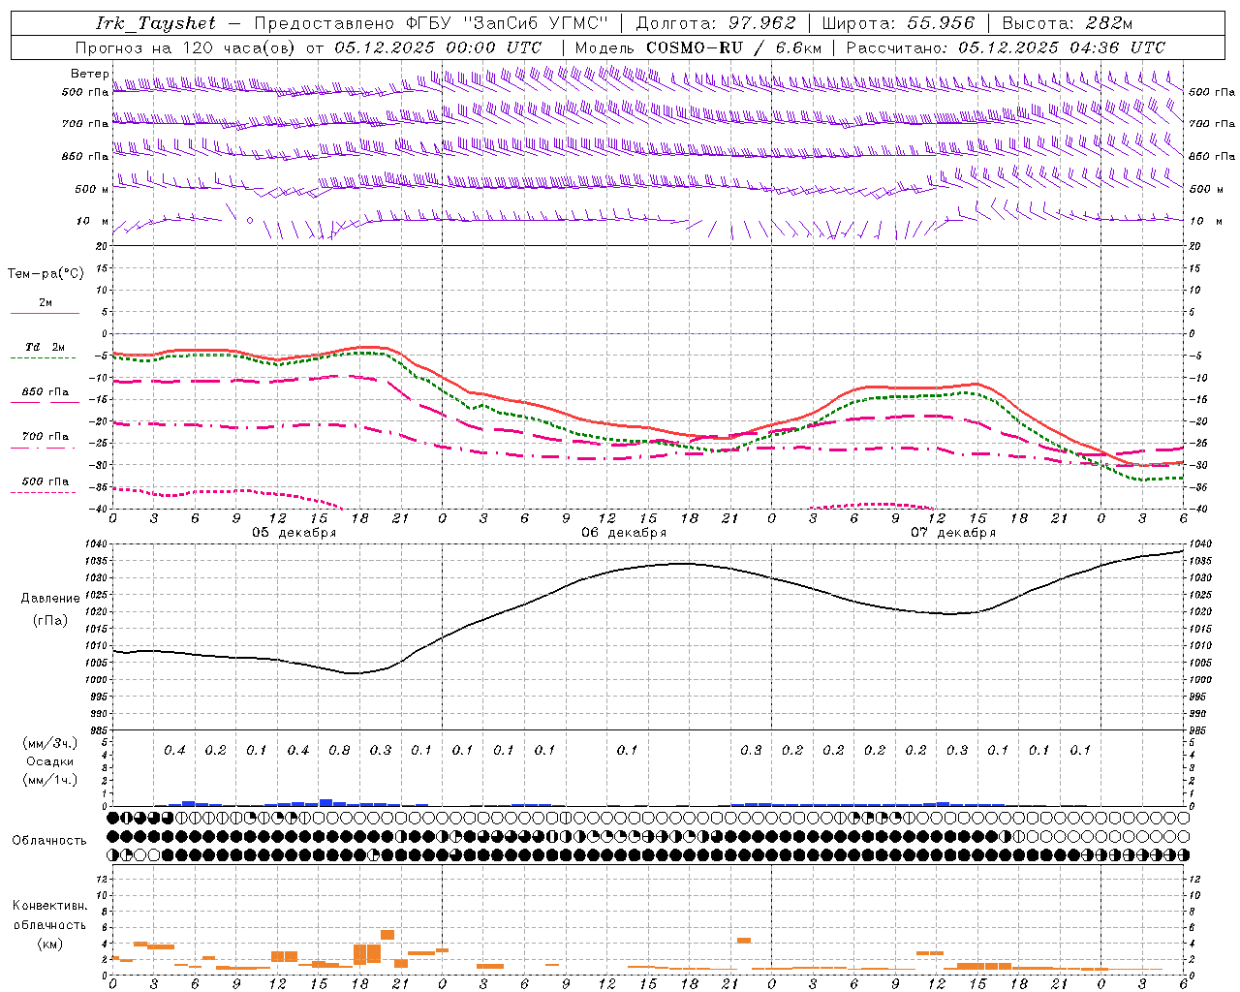
Task: Click the "(км)" unit under convective cloud label
Action: coord(50,944)
